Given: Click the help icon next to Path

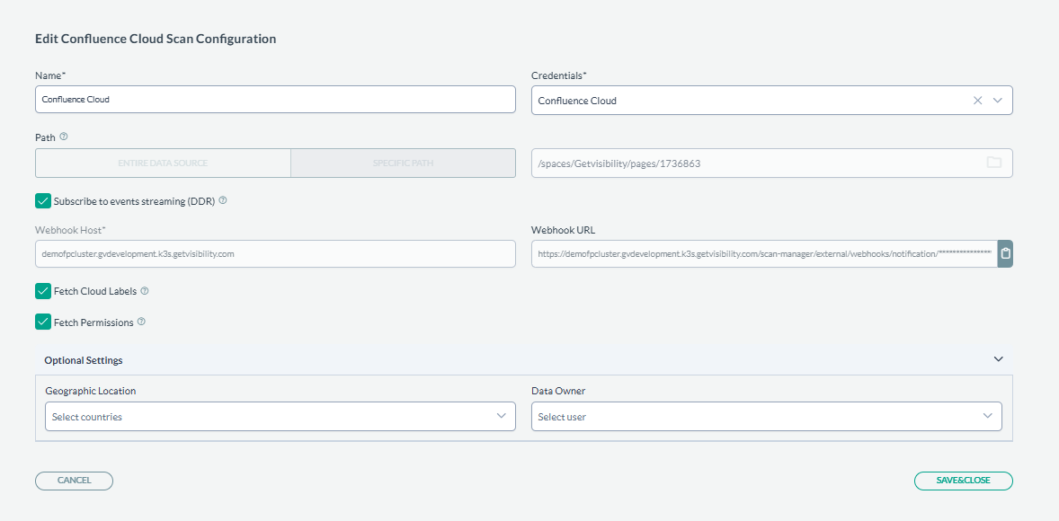Looking at the screenshot, I should tap(64, 137).
